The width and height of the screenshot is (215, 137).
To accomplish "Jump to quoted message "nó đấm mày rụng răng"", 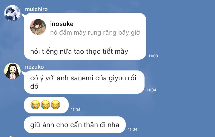I will 95,33.
